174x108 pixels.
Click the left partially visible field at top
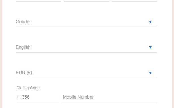pyautogui.click(x=38, y=1)
